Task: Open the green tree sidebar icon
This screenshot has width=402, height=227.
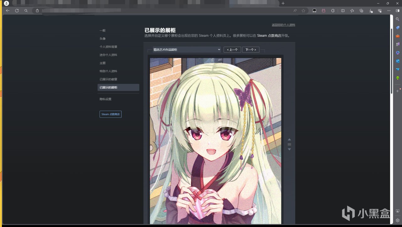Action: pos(398,78)
